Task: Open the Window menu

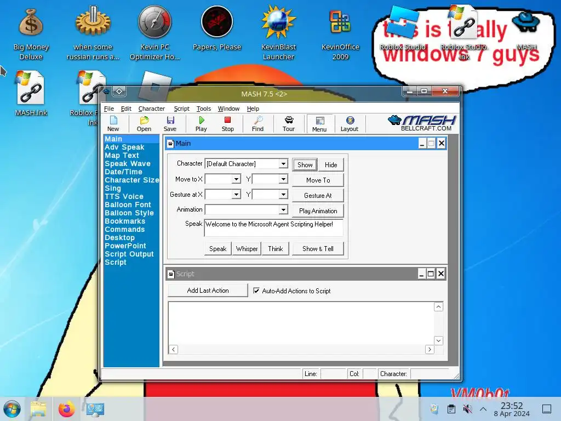Action: (228, 109)
